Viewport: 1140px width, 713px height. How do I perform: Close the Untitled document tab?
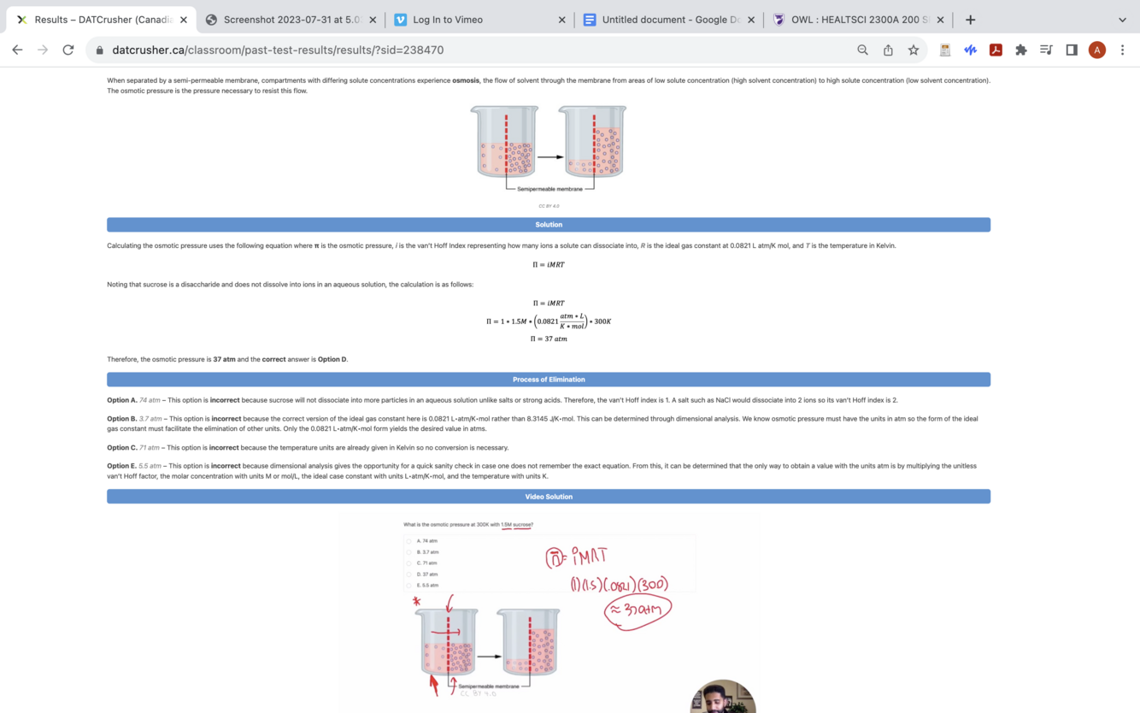click(751, 20)
